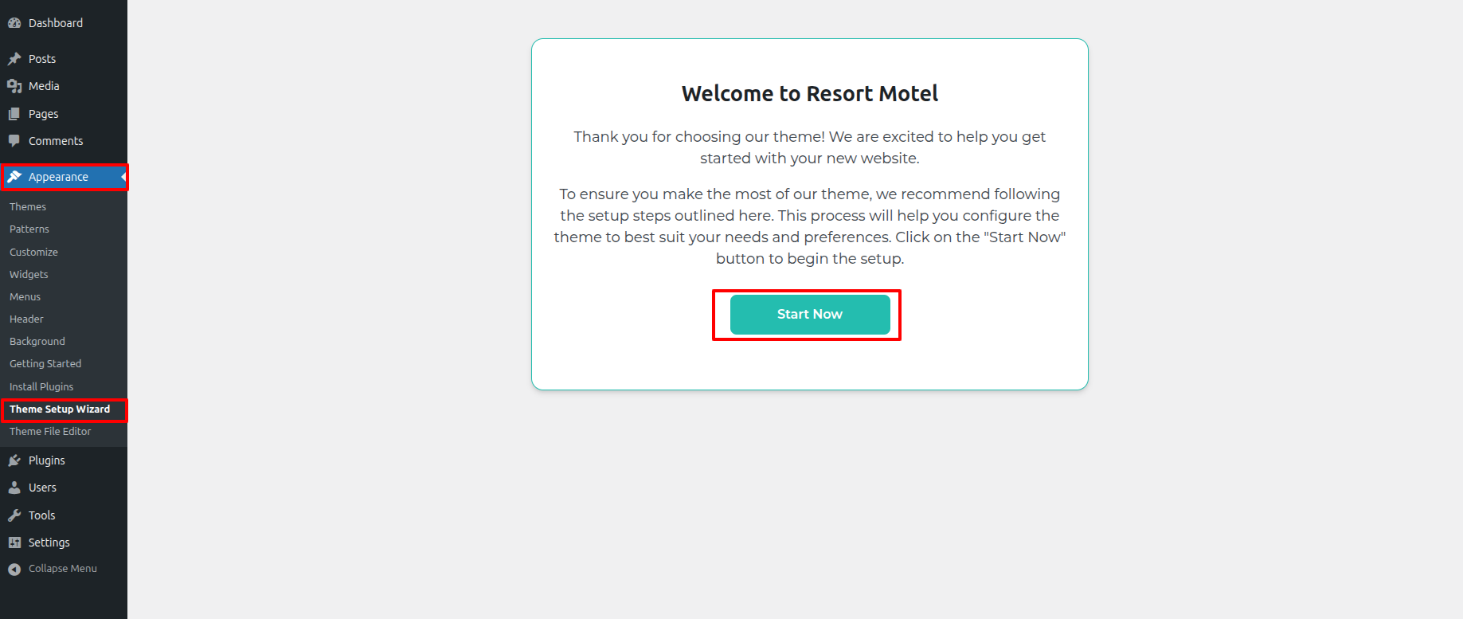Click the Dashboard gauge icon

[14, 23]
